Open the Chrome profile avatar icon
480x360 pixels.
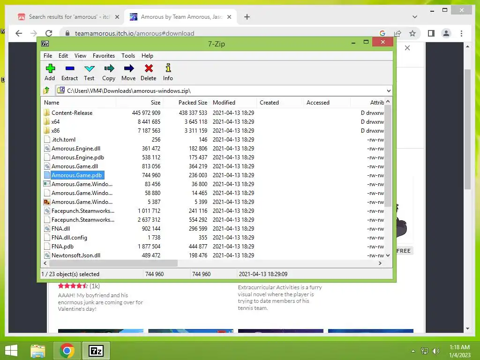pos(446,33)
